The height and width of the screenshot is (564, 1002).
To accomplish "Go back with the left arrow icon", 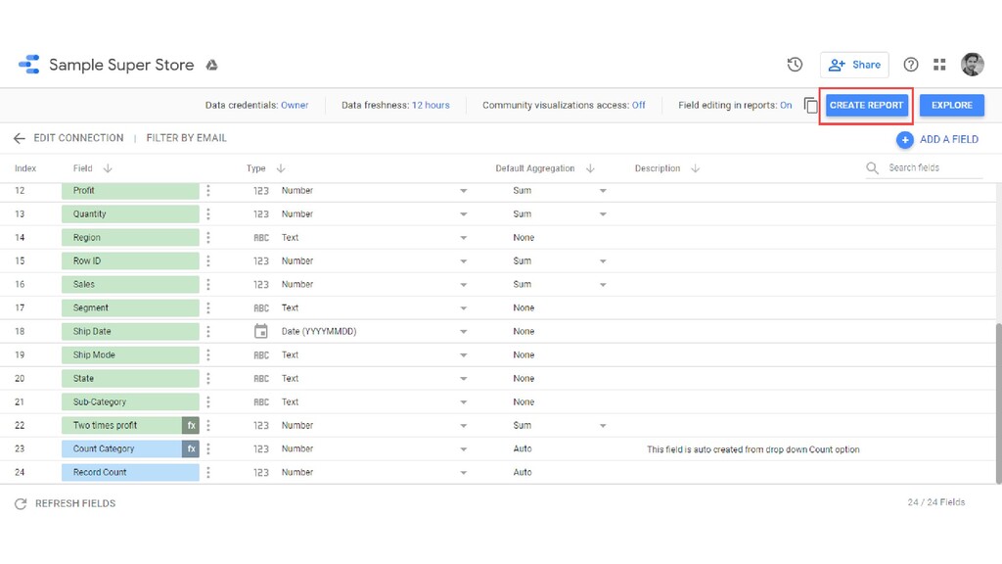I will point(19,138).
